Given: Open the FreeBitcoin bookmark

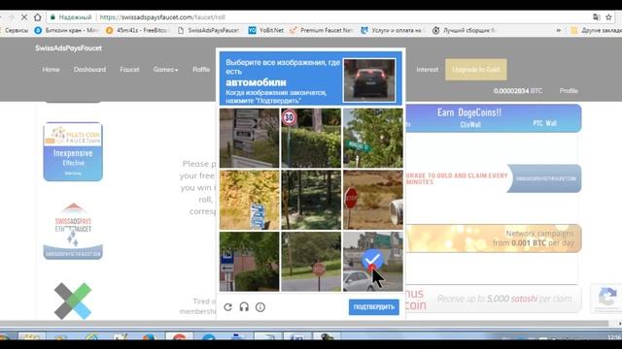Looking at the screenshot, I should (x=138, y=30).
